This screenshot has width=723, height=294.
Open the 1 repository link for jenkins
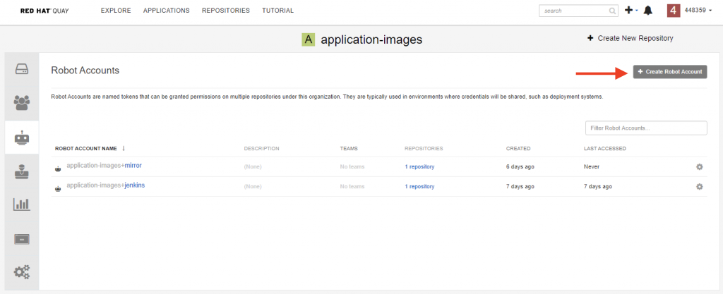(419, 186)
